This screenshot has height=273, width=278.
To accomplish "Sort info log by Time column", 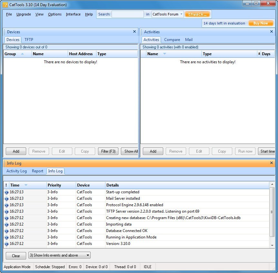I will pos(28,185).
